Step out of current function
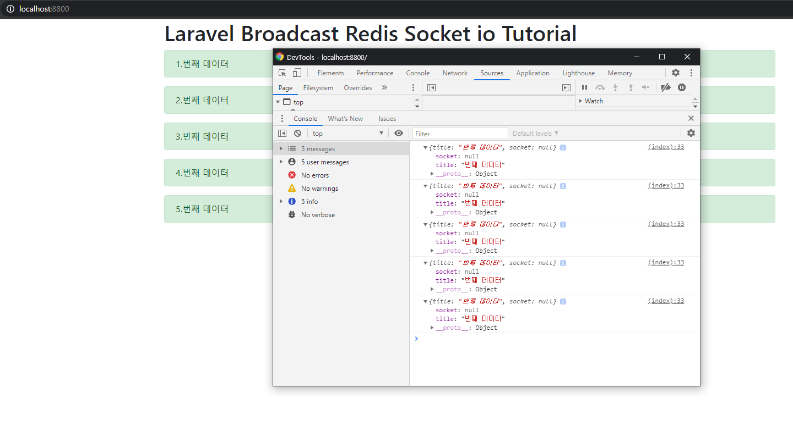Screen dimensions: 793x426 coord(631,87)
